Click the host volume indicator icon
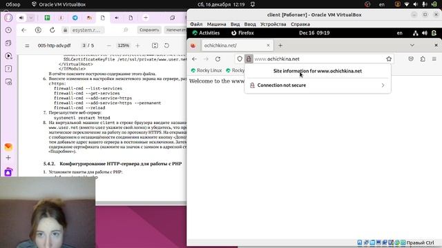 pos(415,5)
